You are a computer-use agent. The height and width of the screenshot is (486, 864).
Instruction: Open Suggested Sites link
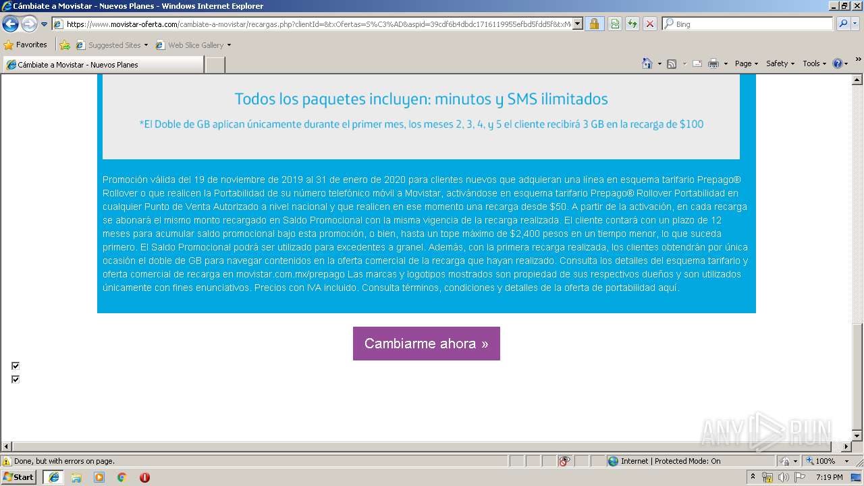point(111,45)
